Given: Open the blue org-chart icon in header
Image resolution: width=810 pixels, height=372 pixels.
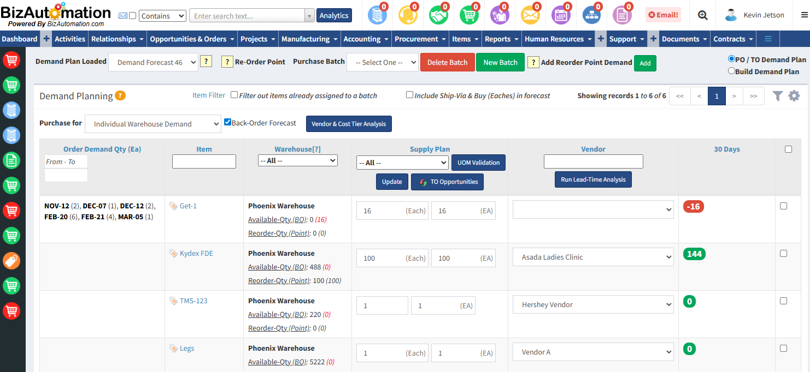Looking at the screenshot, I should coord(591,15).
